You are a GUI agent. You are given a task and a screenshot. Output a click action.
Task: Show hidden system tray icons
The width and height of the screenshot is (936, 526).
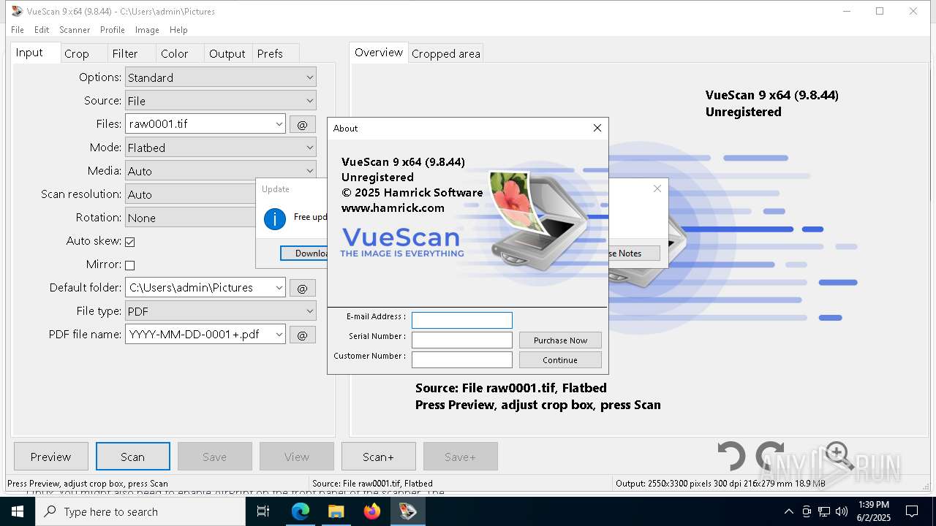[788, 511]
